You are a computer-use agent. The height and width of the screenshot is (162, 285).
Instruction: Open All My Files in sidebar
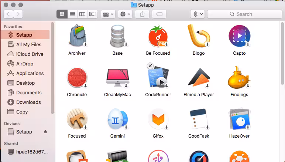click(x=25, y=44)
